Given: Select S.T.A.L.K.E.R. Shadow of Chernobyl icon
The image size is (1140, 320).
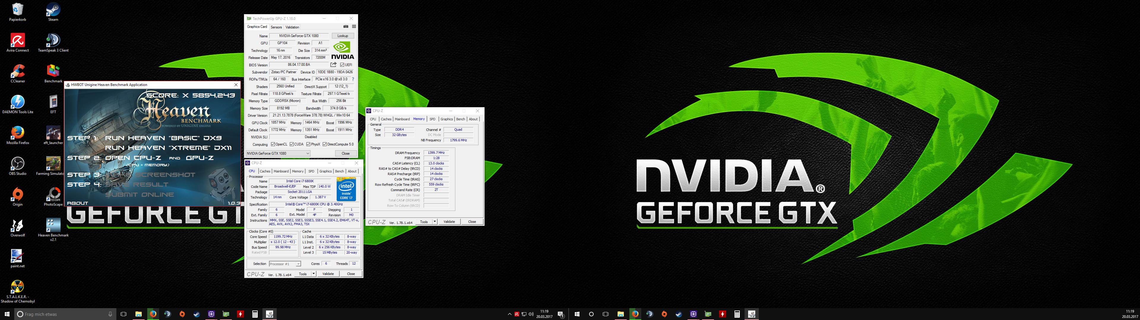Looking at the screenshot, I should [18, 292].
